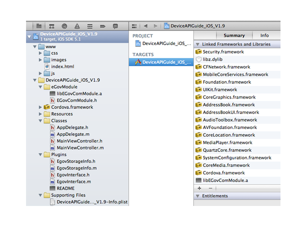The image size is (300, 225).
Task: Collapse the www folder
Action: pos(34,46)
